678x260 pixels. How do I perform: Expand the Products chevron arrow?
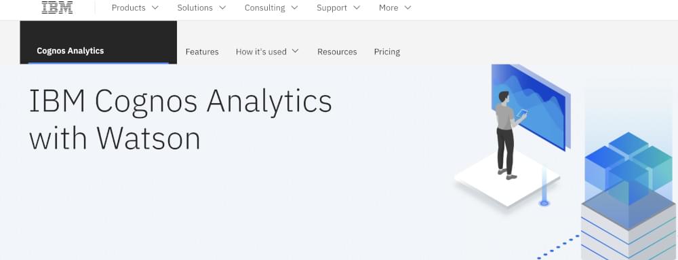click(155, 7)
